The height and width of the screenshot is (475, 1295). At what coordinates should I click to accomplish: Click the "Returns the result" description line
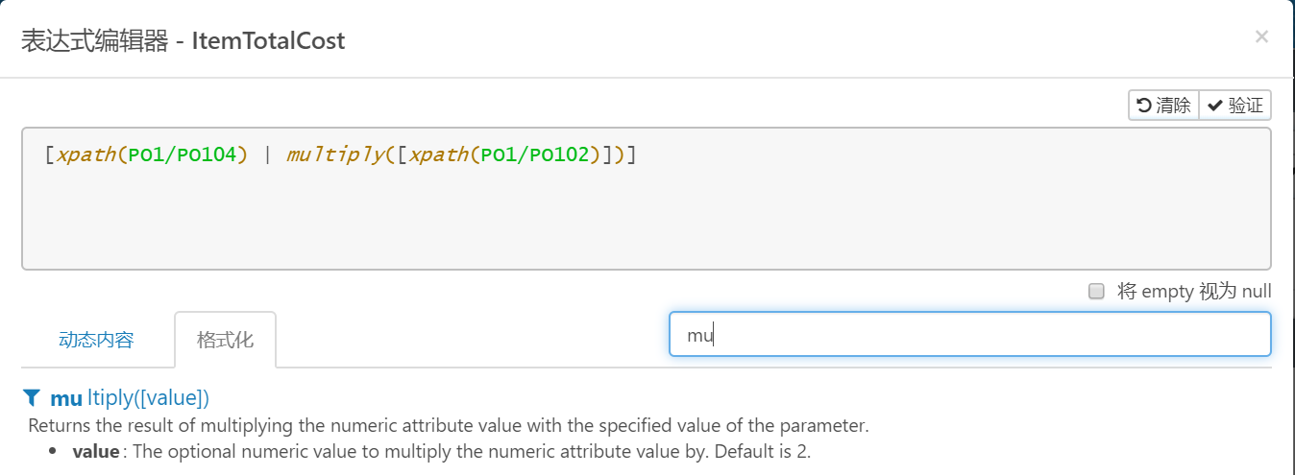(448, 425)
